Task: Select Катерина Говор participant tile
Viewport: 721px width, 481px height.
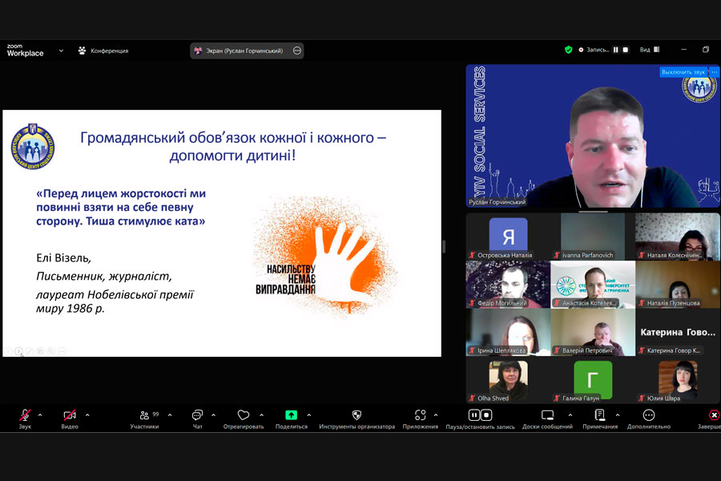Action: [x=677, y=332]
